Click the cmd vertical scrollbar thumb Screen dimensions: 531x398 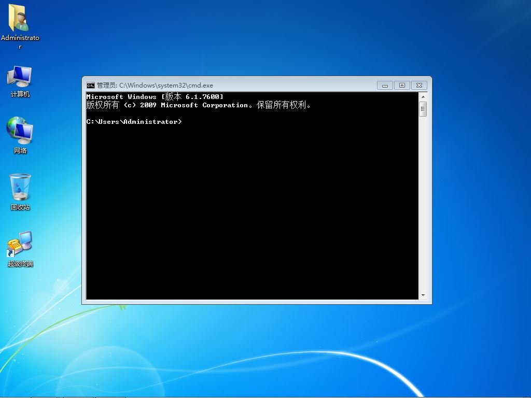click(x=423, y=109)
